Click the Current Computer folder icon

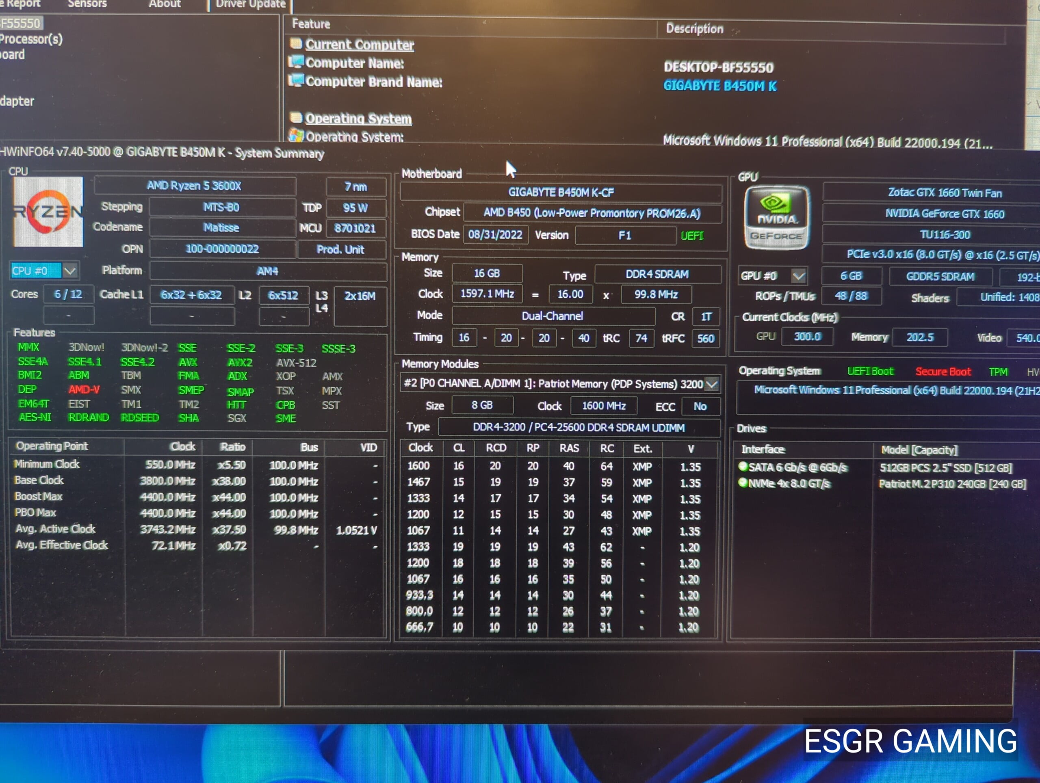coord(296,44)
